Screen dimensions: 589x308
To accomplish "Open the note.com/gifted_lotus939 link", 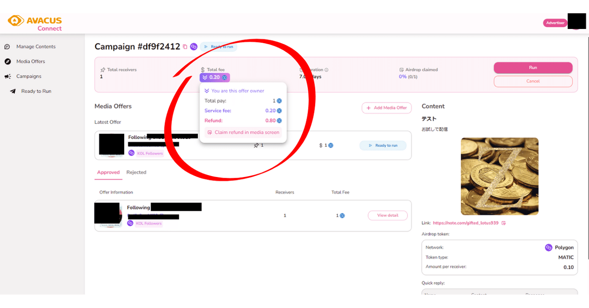I will (x=465, y=223).
